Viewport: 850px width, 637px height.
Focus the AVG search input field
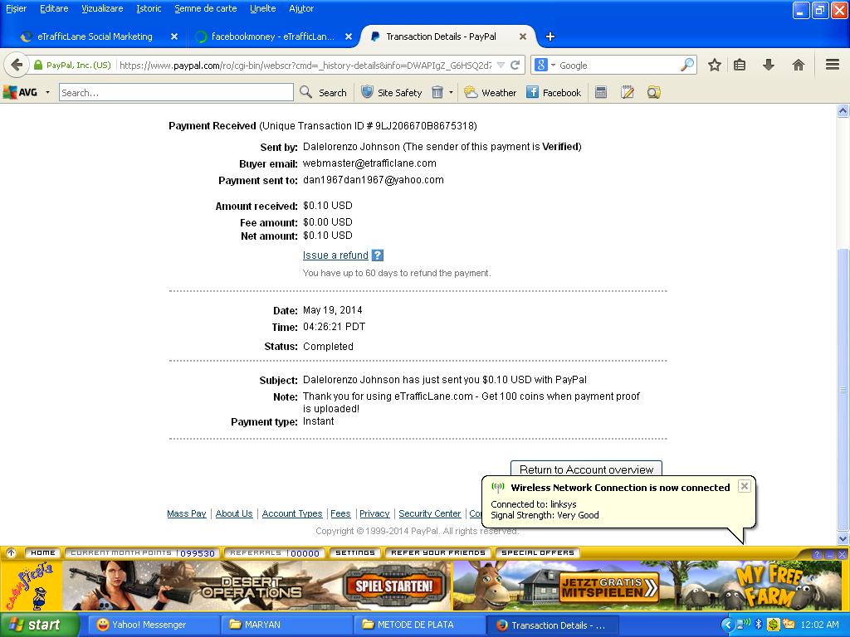[176, 93]
